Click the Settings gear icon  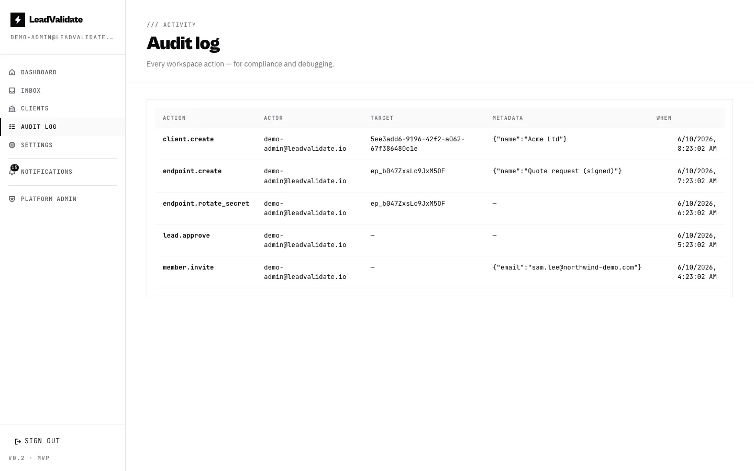tap(12, 145)
